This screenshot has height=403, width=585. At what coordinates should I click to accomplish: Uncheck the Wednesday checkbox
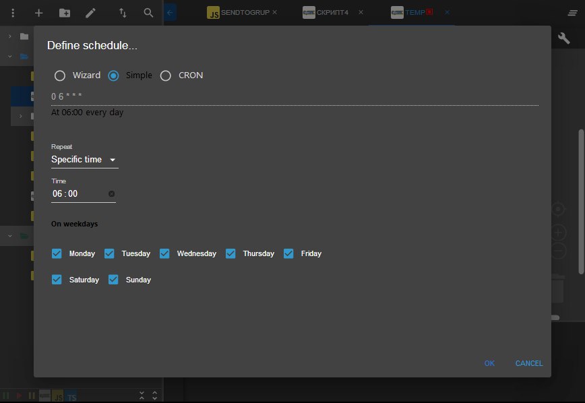tap(164, 254)
